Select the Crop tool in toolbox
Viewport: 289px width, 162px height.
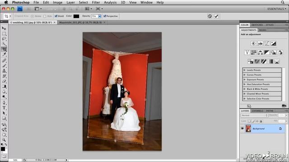tap(4, 49)
